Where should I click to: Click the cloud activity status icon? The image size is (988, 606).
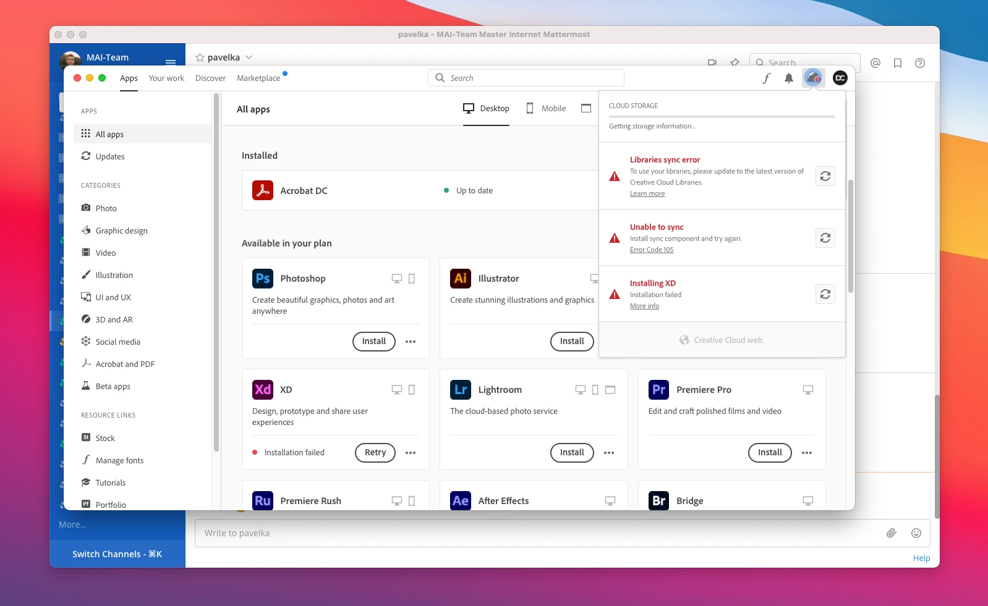point(813,78)
